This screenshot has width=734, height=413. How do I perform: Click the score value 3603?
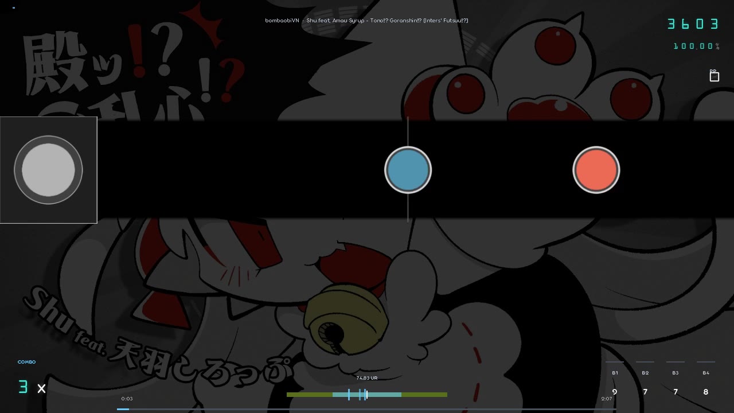(x=693, y=24)
